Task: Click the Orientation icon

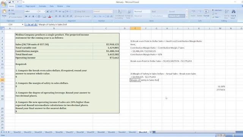Action: tap(68, 11)
